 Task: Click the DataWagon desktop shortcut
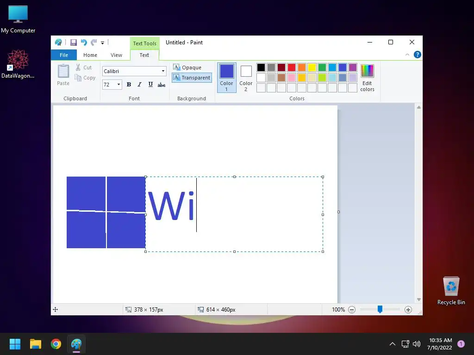click(18, 64)
